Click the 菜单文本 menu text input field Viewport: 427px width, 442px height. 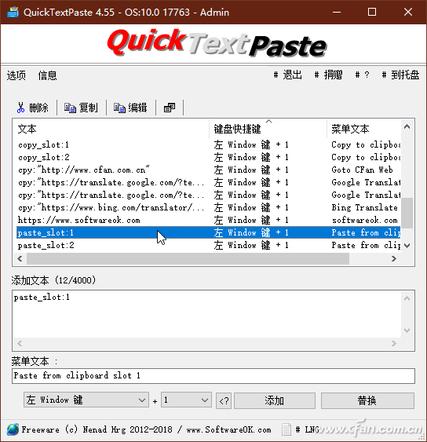click(x=213, y=376)
